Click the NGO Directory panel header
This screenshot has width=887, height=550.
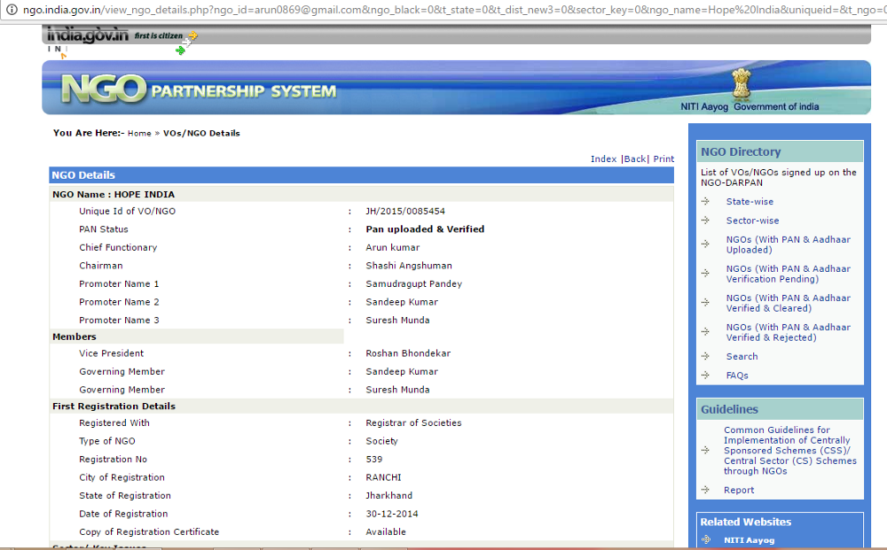(780, 151)
